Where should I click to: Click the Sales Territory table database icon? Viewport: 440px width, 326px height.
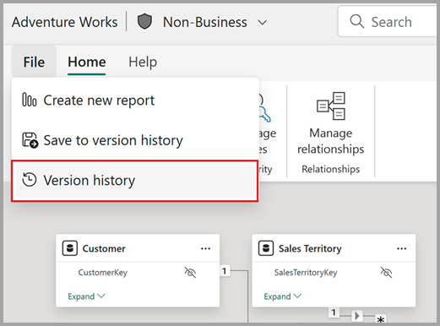pyautogui.click(x=266, y=248)
